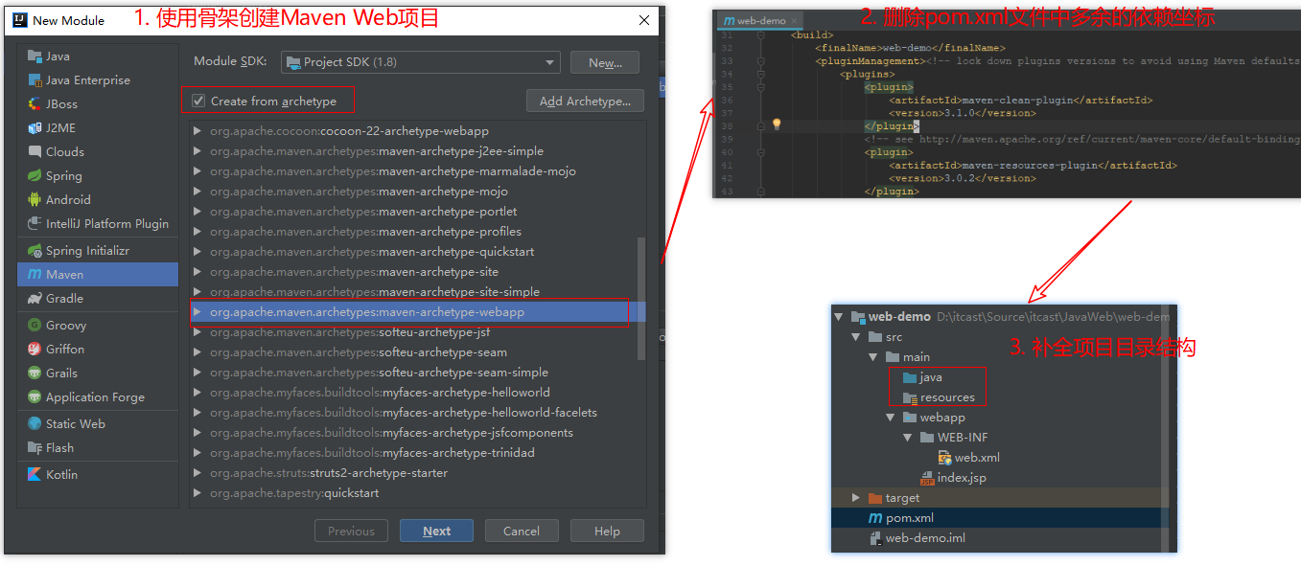The height and width of the screenshot is (566, 1301).
Task: Pick the Spring leaf icon
Action: click(35, 176)
